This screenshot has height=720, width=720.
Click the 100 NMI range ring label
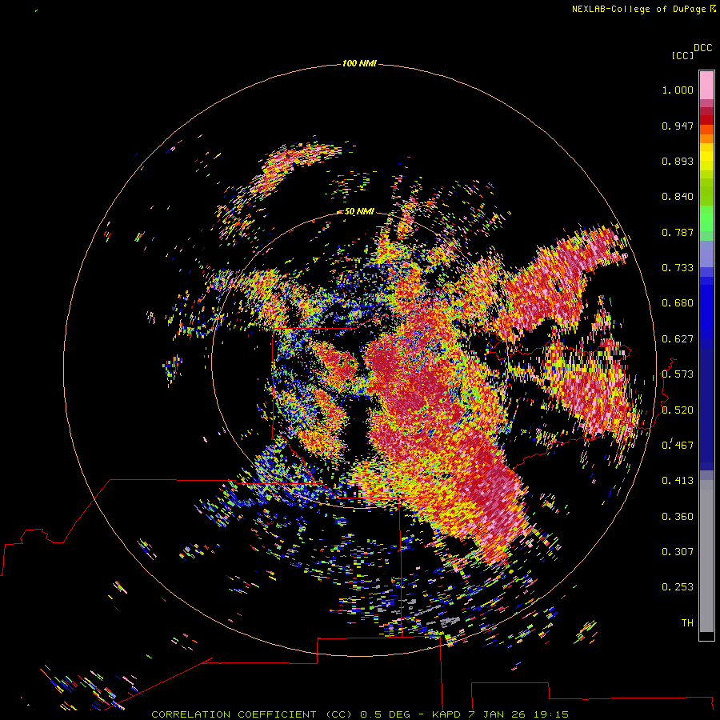(359, 63)
